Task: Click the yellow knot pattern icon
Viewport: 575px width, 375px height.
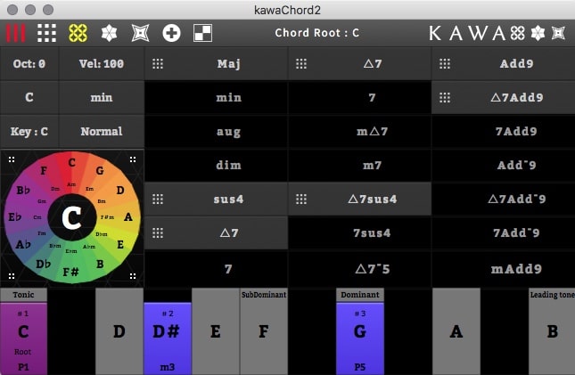Action: 78,33
